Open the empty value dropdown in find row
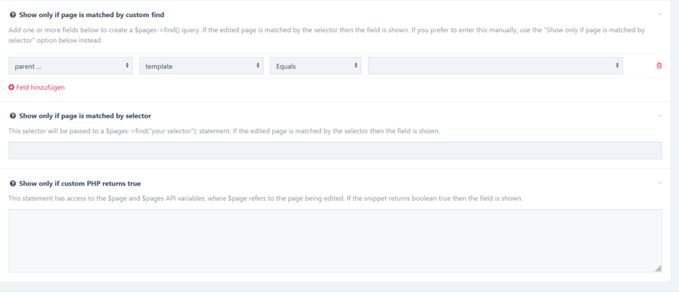The width and height of the screenshot is (679, 292). pyautogui.click(x=496, y=66)
